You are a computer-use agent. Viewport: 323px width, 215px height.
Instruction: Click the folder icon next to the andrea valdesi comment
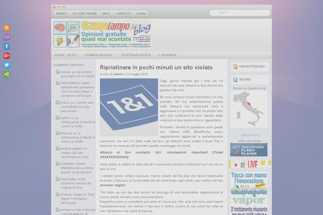point(58,148)
